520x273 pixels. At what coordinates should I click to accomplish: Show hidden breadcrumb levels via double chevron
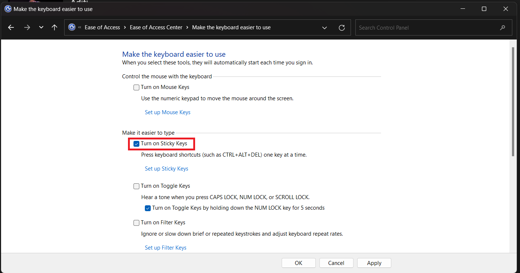tap(80, 27)
